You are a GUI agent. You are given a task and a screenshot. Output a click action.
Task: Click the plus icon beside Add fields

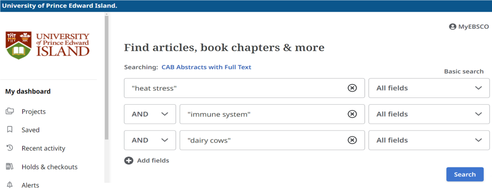tap(129, 161)
